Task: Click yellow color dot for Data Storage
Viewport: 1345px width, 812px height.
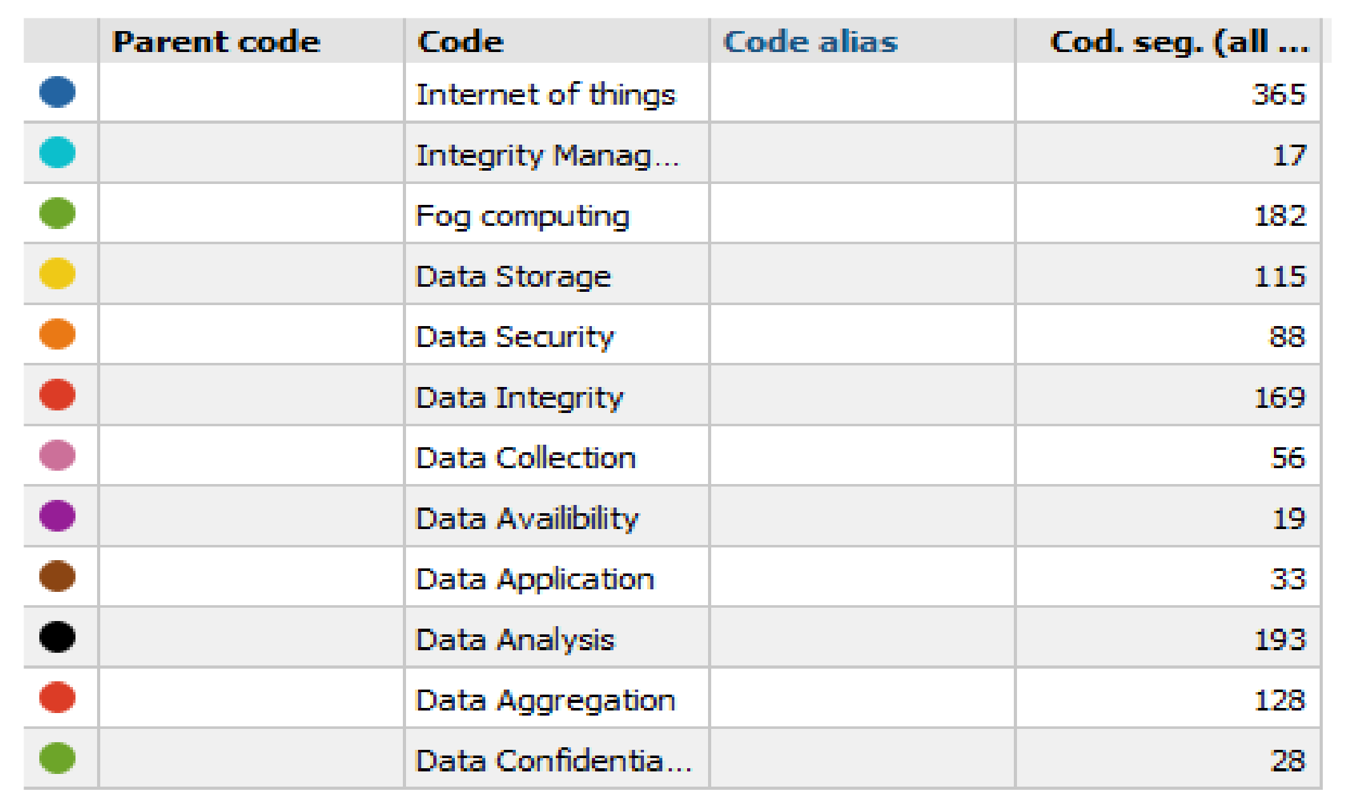Action: pos(57,273)
